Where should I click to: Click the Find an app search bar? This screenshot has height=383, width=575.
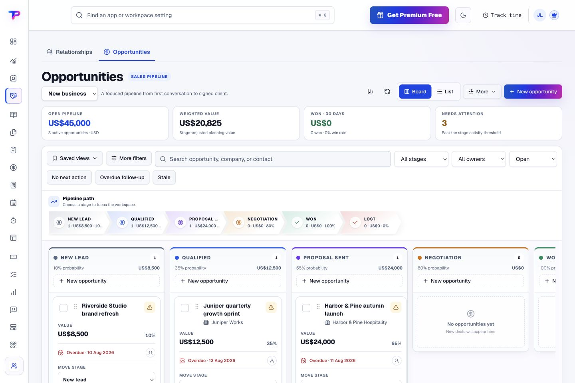point(202,15)
